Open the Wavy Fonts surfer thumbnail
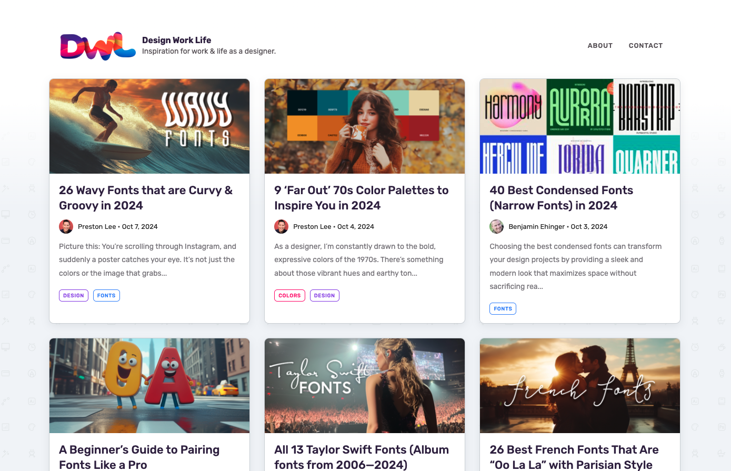Viewport: 731px width, 471px height. [149, 126]
